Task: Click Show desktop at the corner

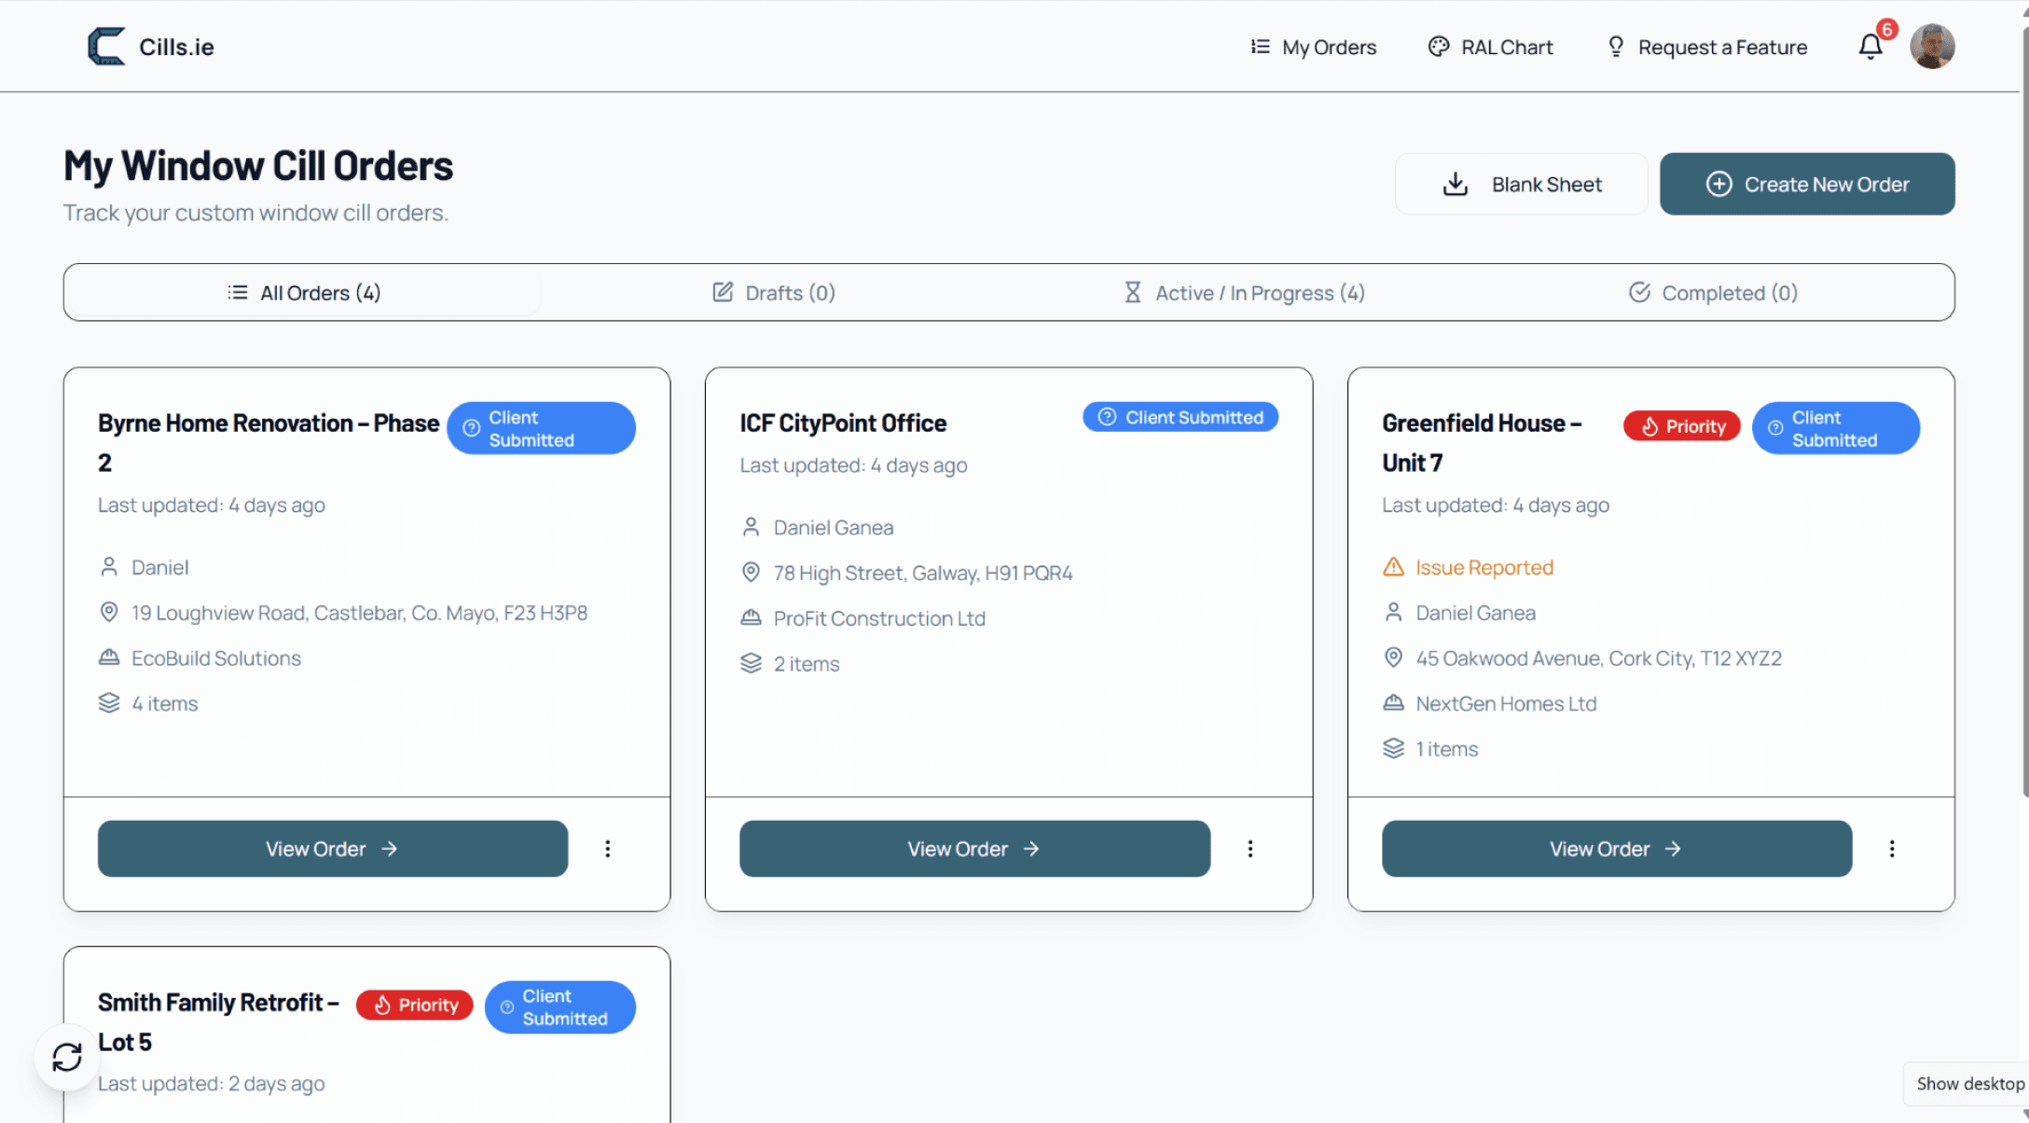Action: point(1969,1084)
